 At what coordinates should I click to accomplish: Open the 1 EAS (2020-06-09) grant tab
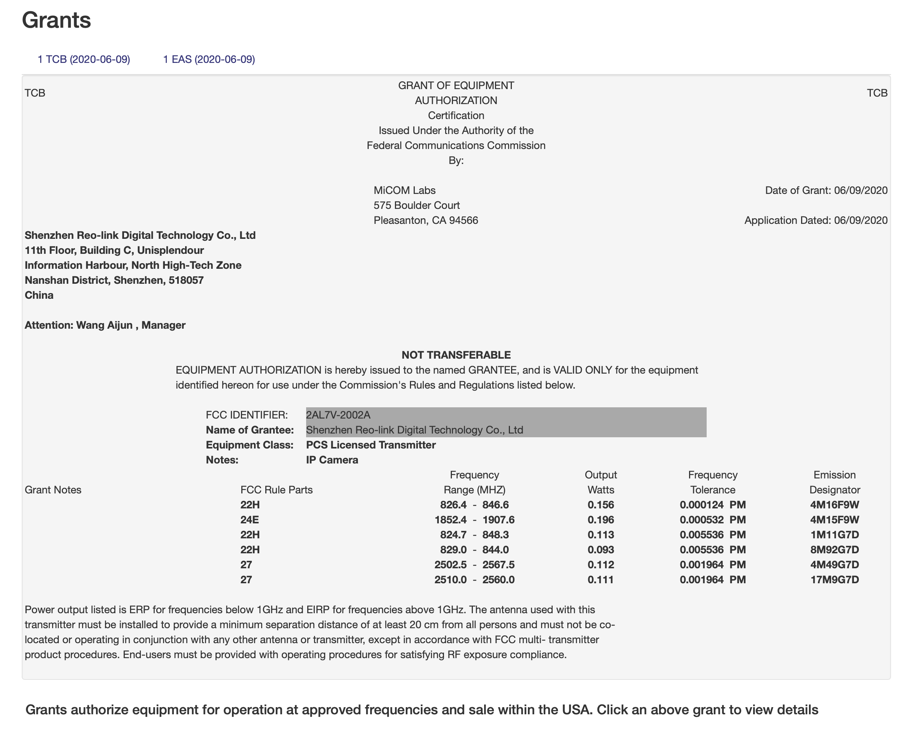coord(209,59)
